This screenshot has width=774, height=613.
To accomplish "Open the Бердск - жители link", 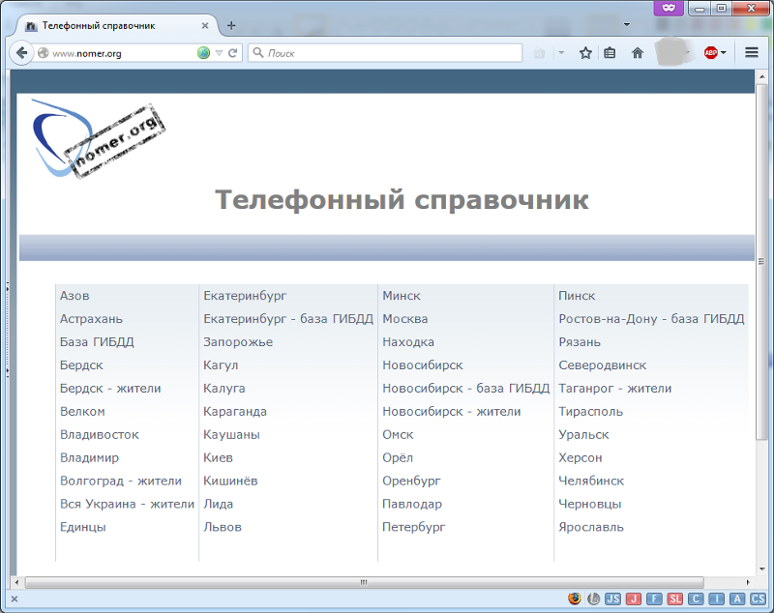I will (x=110, y=389).
